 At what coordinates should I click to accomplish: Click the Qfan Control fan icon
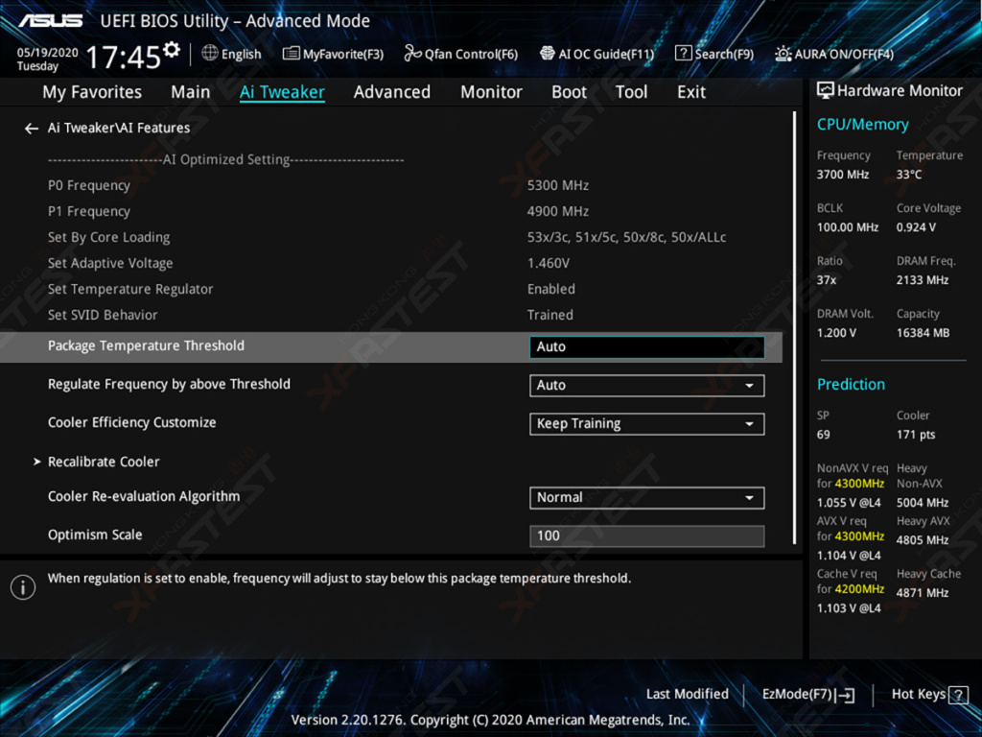(412, 54)
